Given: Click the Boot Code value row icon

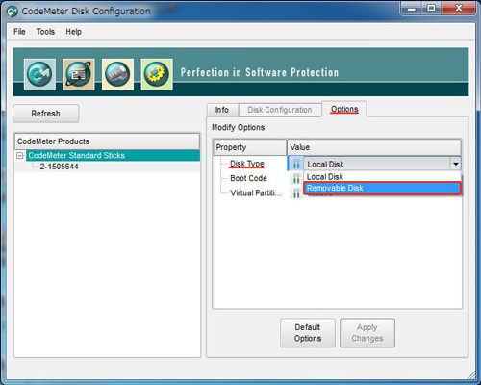Looking at the screenshot, I should pyautogui.click(x=296, y=178).
